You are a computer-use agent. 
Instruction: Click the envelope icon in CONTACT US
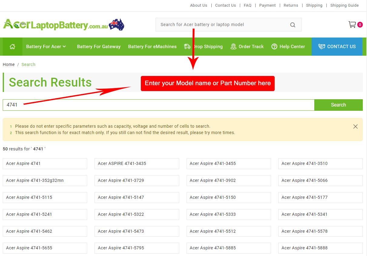point(321,46)
